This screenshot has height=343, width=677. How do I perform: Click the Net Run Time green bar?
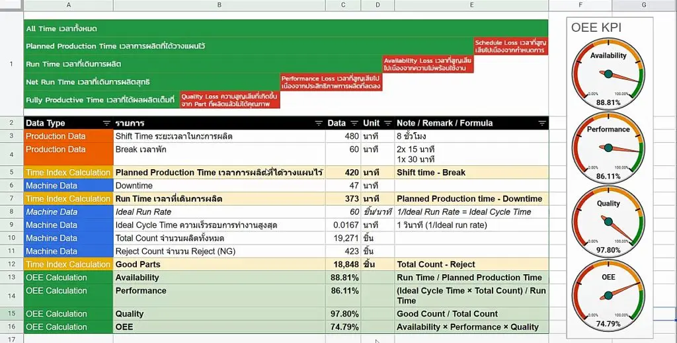tap(152, 82)
